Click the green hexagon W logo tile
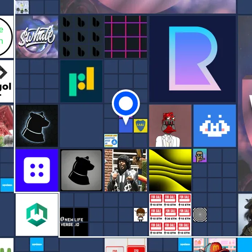 (37, 215)
